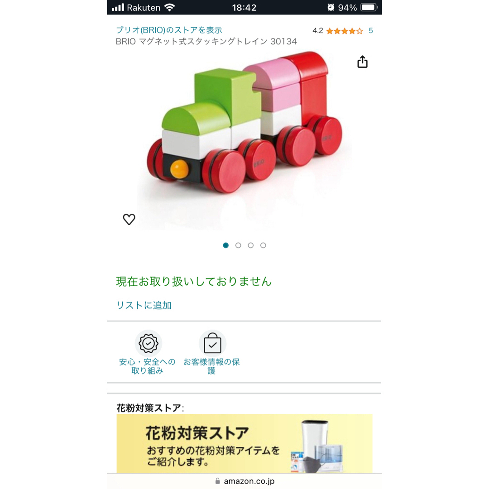489x489 pixels.
Task: Tap the lock icon beside amazon.co.jp
Action: (x=218, y=481)
